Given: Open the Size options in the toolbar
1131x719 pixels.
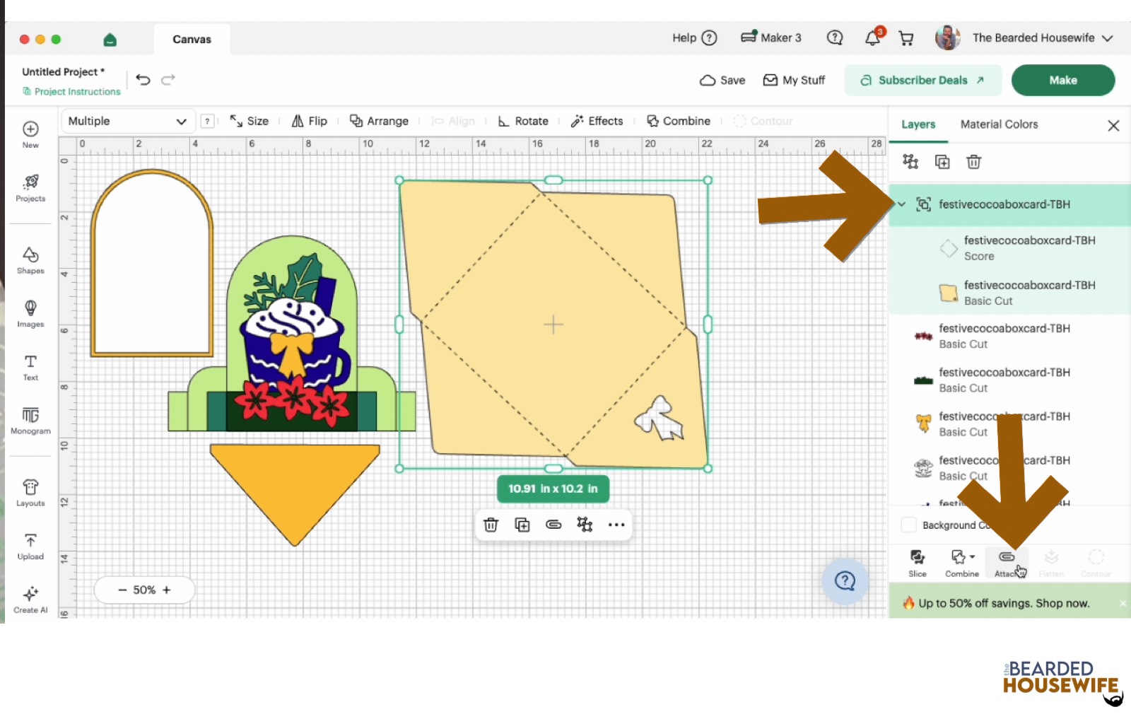Looking at the screenshot, I should pos(249,121).
